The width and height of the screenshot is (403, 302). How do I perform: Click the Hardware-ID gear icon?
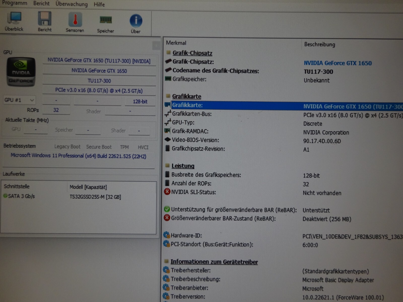166,235
